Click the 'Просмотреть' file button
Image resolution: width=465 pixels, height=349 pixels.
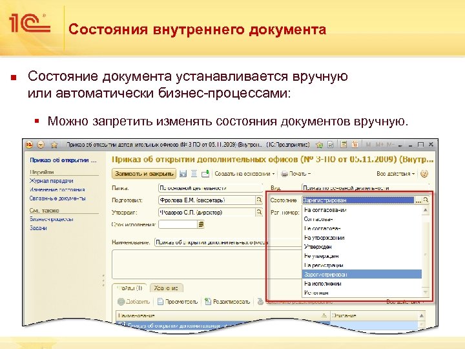[178, 302]
